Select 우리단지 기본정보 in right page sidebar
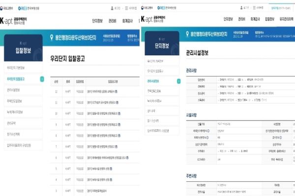 pos(162,61)
